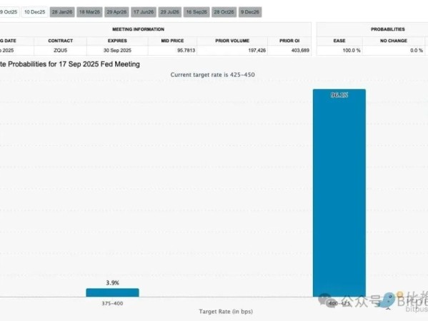The width and height of the screenshot is (428, 321).
Task: Select the 18 Mar26 meeting tab
Action: click(89, 12)
